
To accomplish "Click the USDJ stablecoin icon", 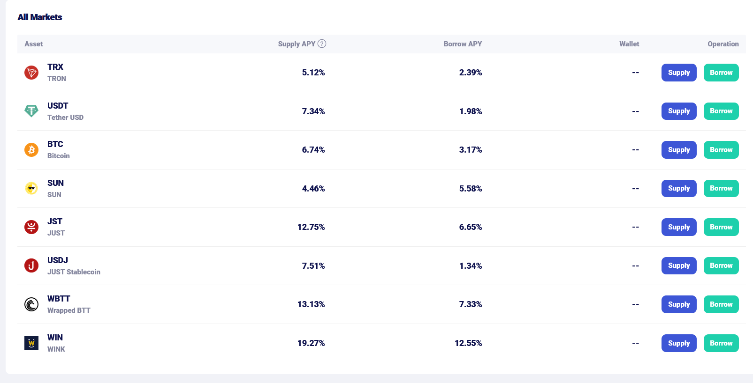I will click(31, 265).
